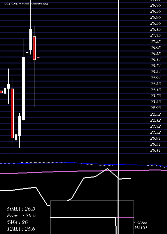Click the 28.56 price axis label

click(156, 23)
